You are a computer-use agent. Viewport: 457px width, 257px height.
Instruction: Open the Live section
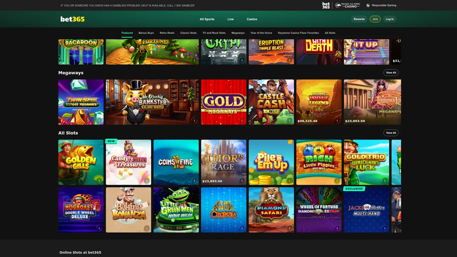[x=230, y=19]
